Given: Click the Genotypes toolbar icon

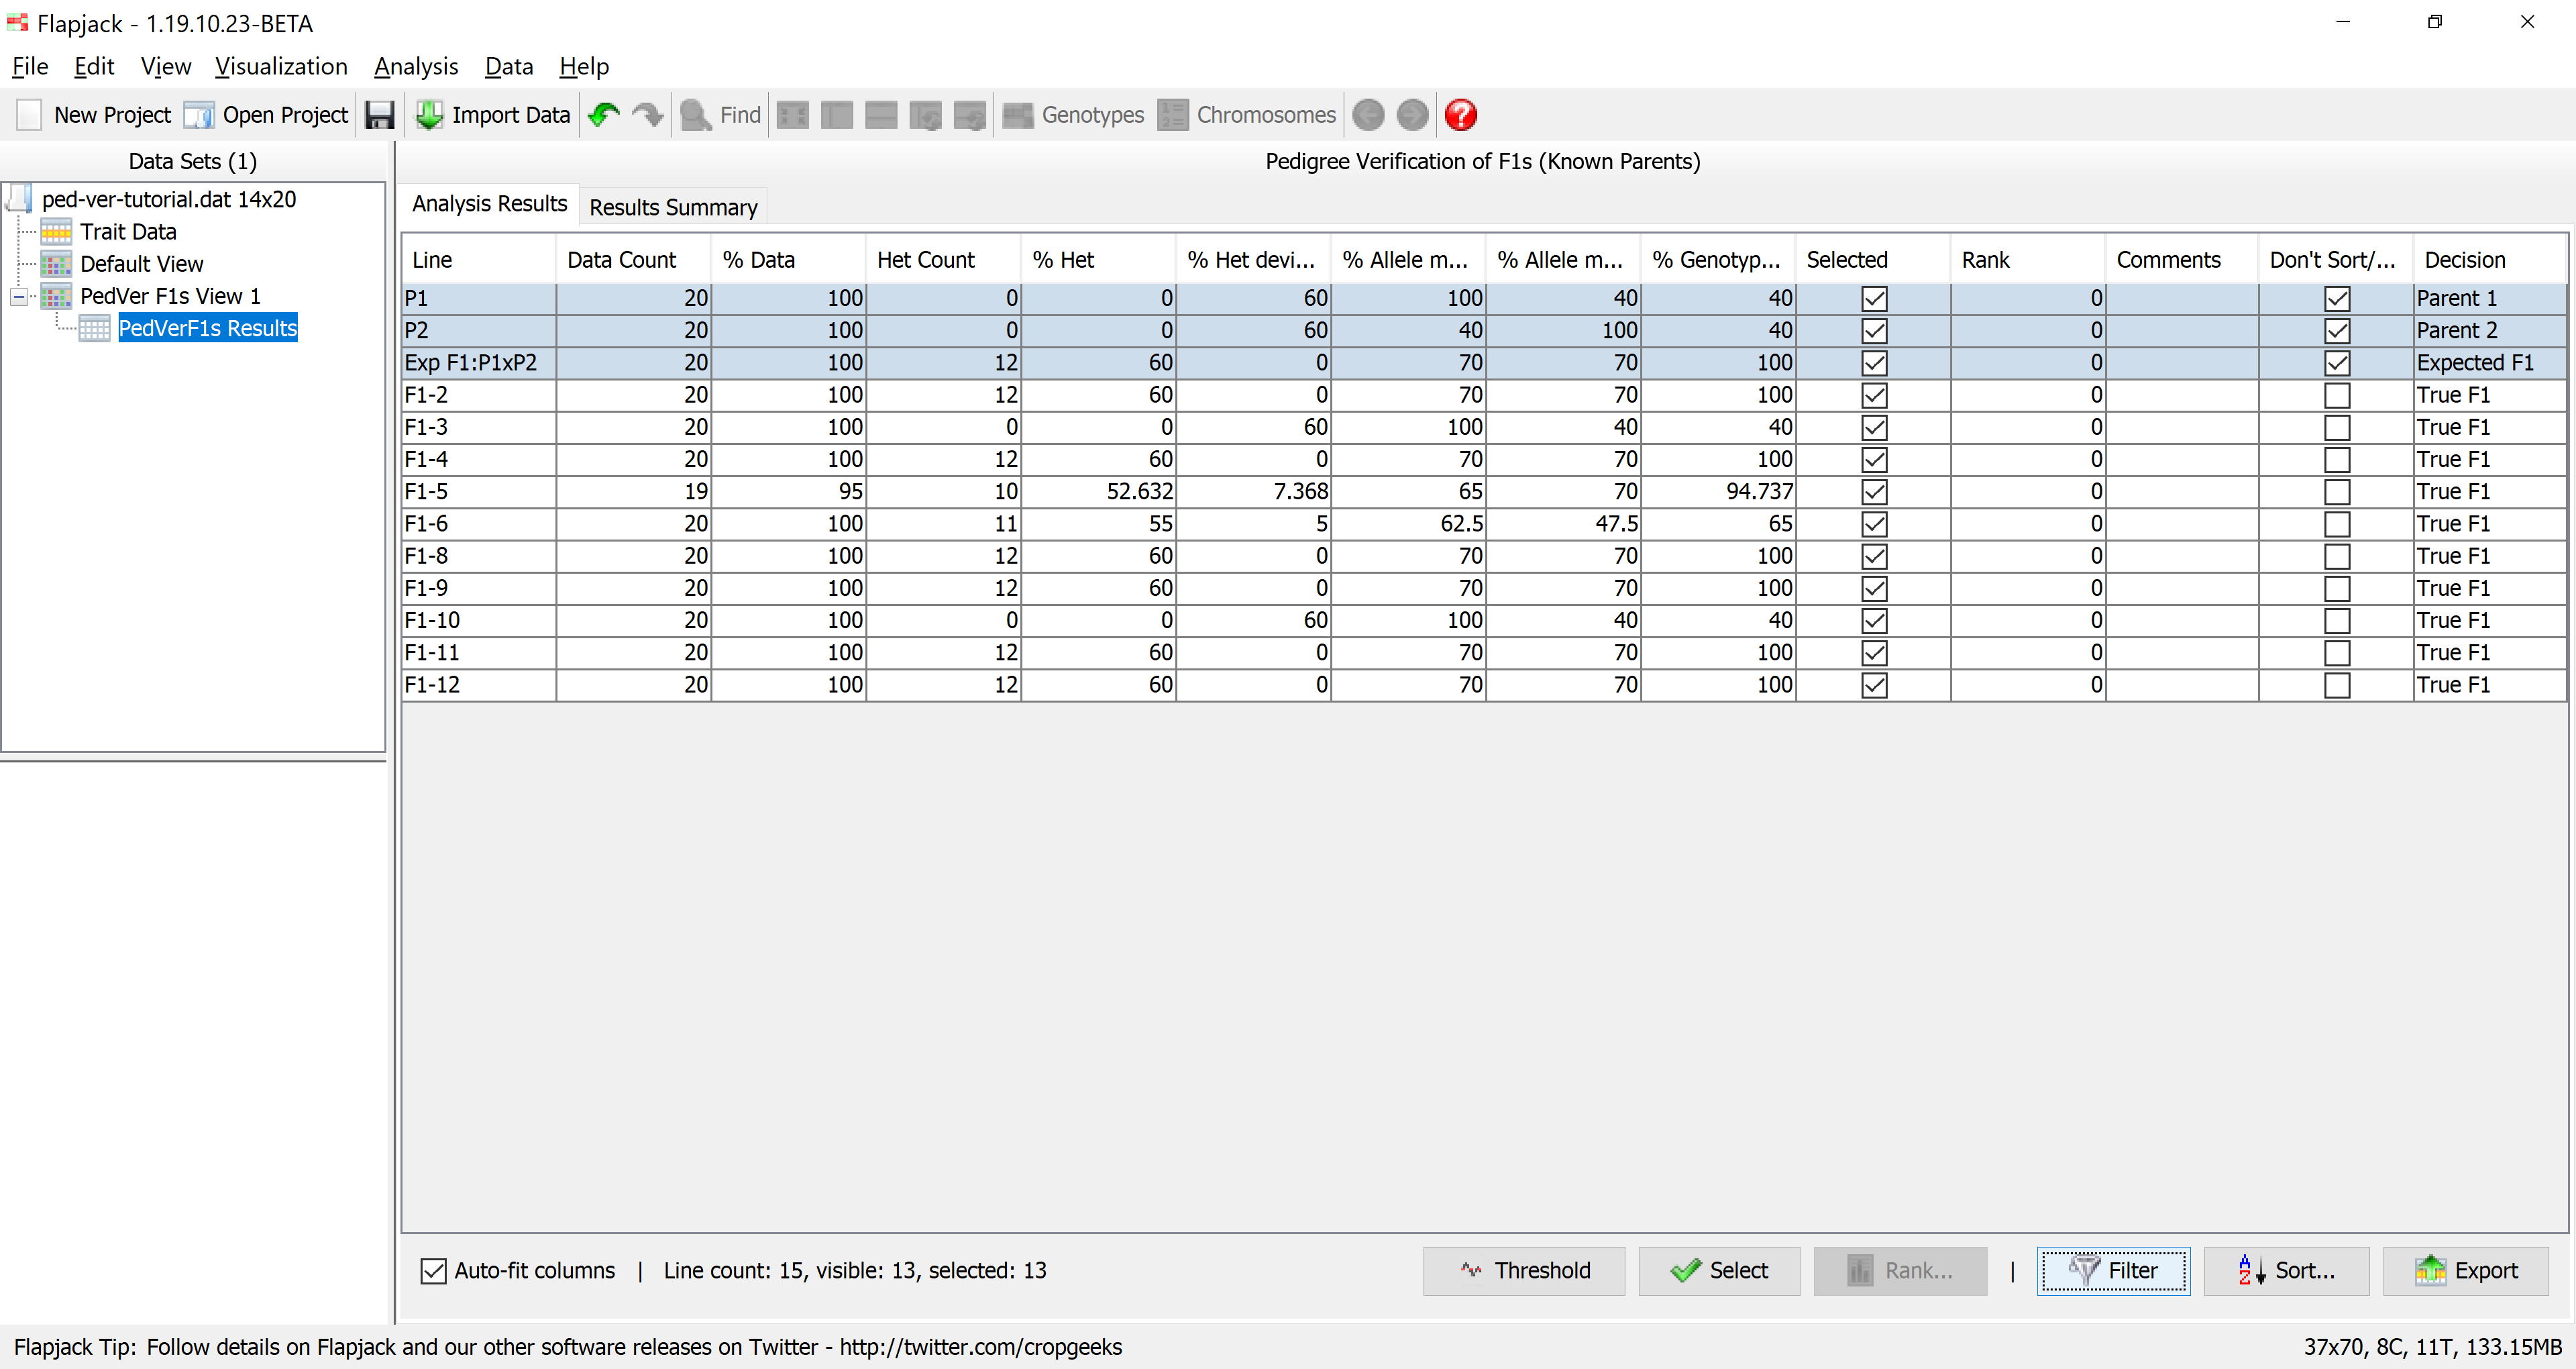Looking at the screenshot, I should pyautogui.click(x=1018, y=115).
